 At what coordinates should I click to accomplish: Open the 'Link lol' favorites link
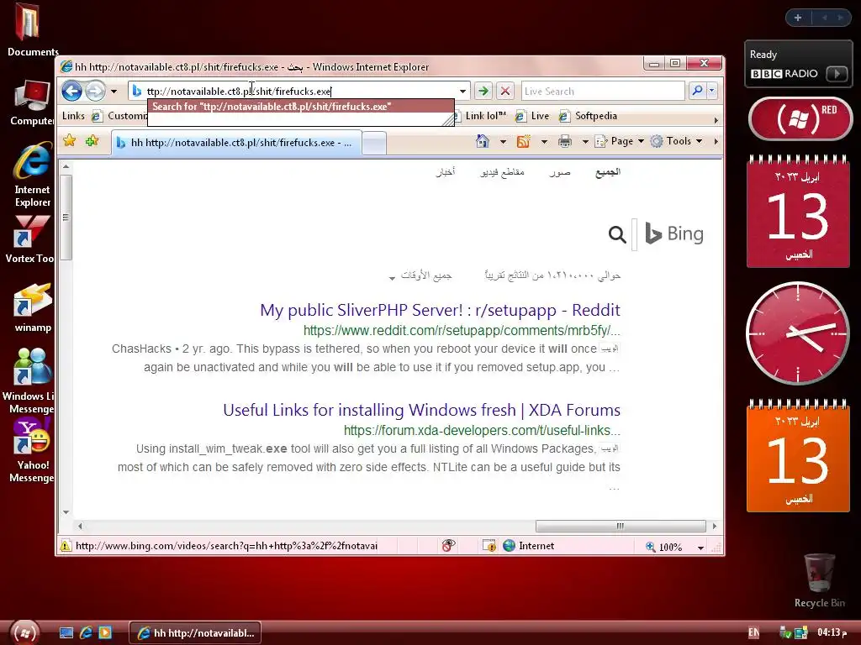[480, 116]
